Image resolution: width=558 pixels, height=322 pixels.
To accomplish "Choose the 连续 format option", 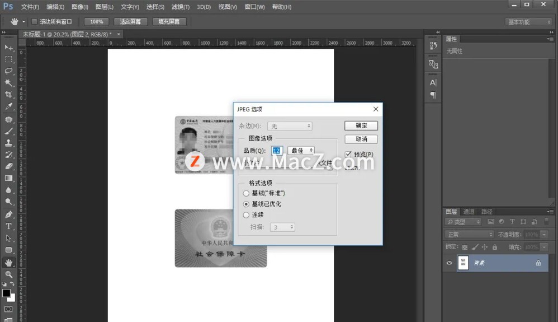I will (247, 214).
